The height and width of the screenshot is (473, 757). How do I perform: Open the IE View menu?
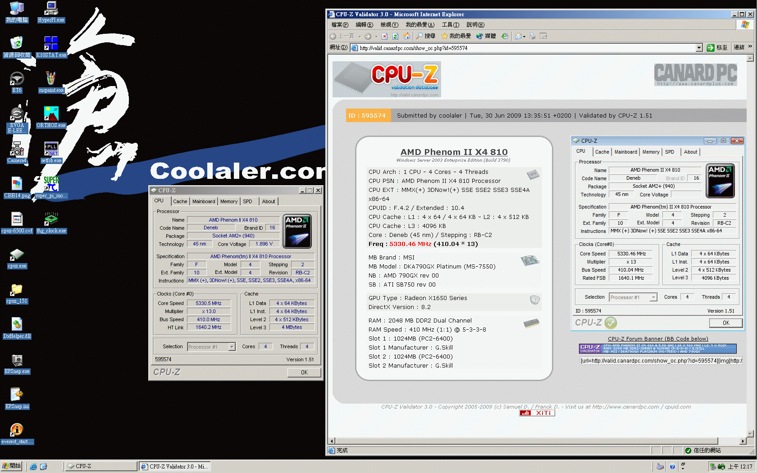click(x=389, y=25)
